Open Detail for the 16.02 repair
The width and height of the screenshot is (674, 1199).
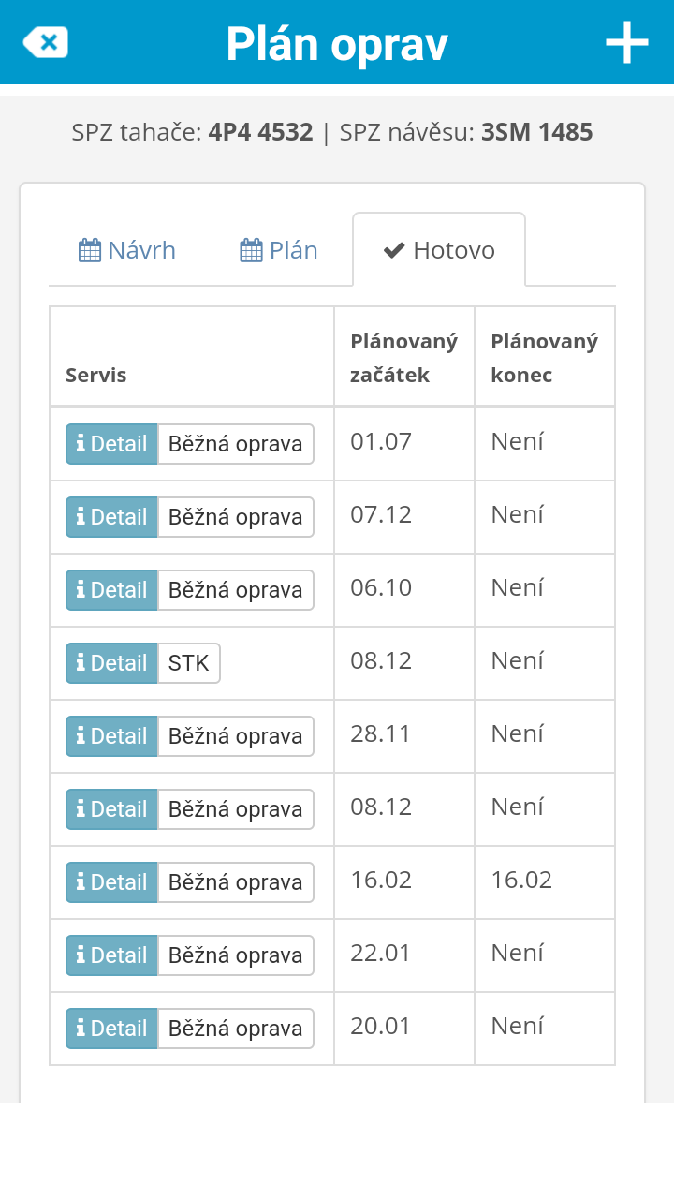111,882
